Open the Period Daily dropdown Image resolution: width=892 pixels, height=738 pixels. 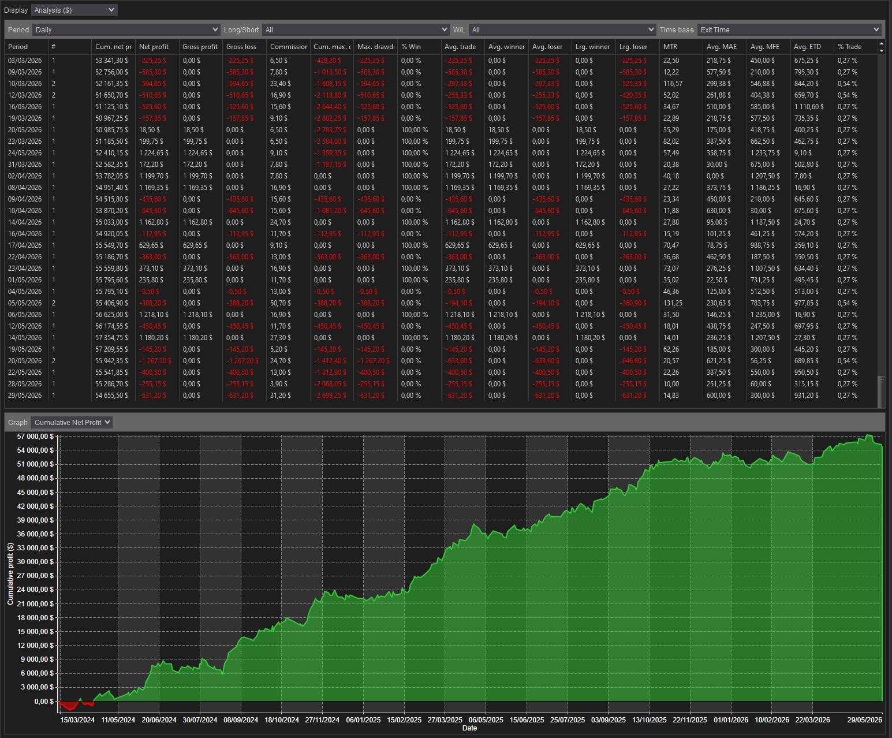coord(126,30)
